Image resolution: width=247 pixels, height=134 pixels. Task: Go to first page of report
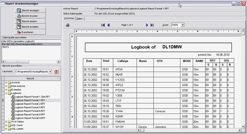103,25
